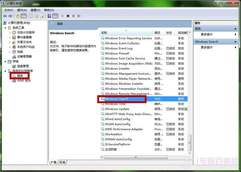Collapse the 存储 tree node

coord(5,61)
